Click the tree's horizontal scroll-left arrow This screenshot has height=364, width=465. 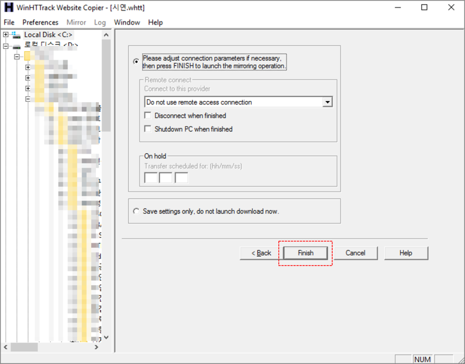6,347
